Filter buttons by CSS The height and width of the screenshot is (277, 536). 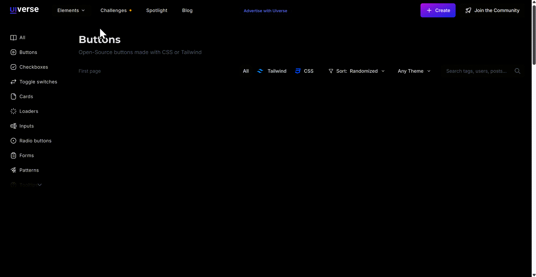(304, 71)
